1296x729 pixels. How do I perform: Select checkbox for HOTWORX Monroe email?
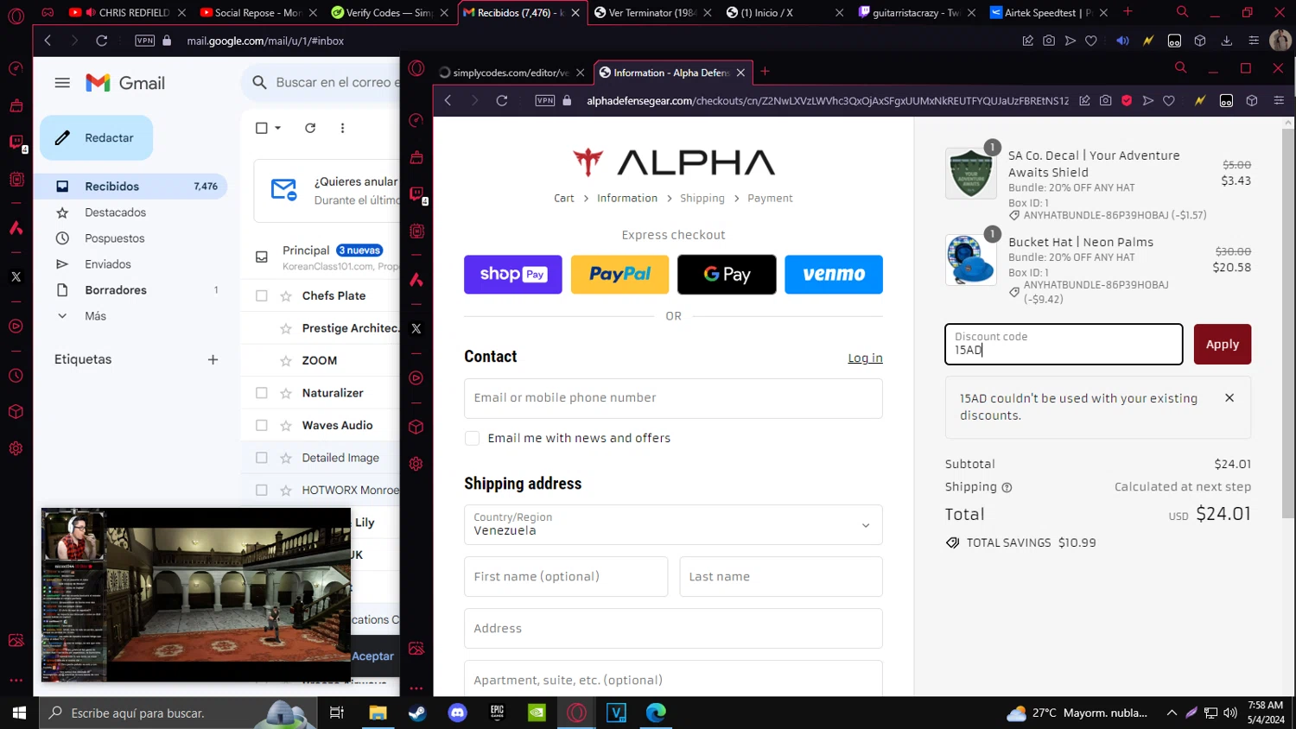tap(262, 490)
